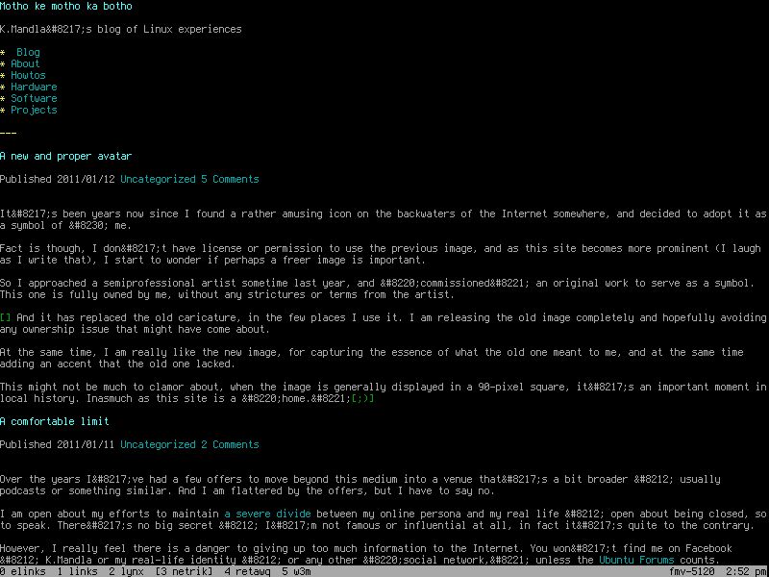Viewport: 769px width, 577px height.
Task: Click the 'K.Mandla’s blog of Linux experiences' tagline
Action: click(121, 30)
